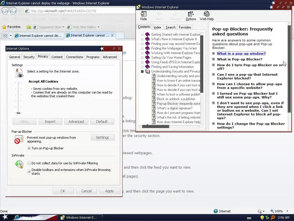Click Add to Favorites Bar star icon
This screenshot has height=221, width=294.
pos(29,27)
